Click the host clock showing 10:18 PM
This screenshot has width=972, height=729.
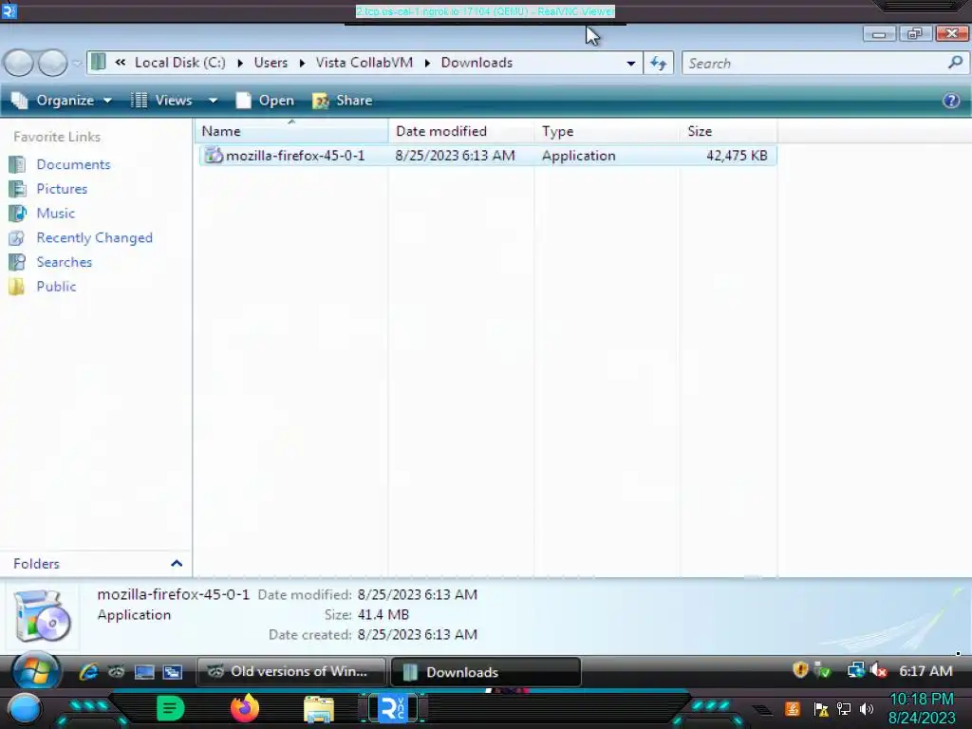(x=922, y=708)
